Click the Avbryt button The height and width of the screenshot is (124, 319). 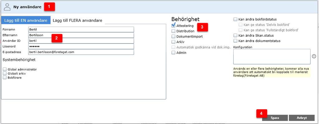coord(302,118)
